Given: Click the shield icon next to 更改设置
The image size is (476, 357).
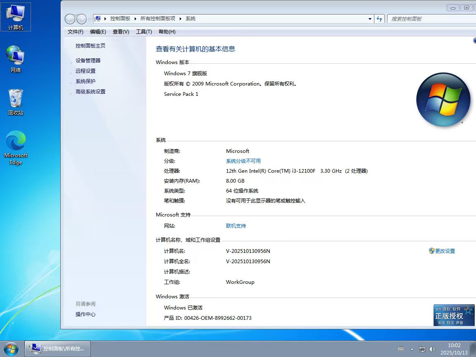Looking at the screenshot, I should [x=431, y=251].
